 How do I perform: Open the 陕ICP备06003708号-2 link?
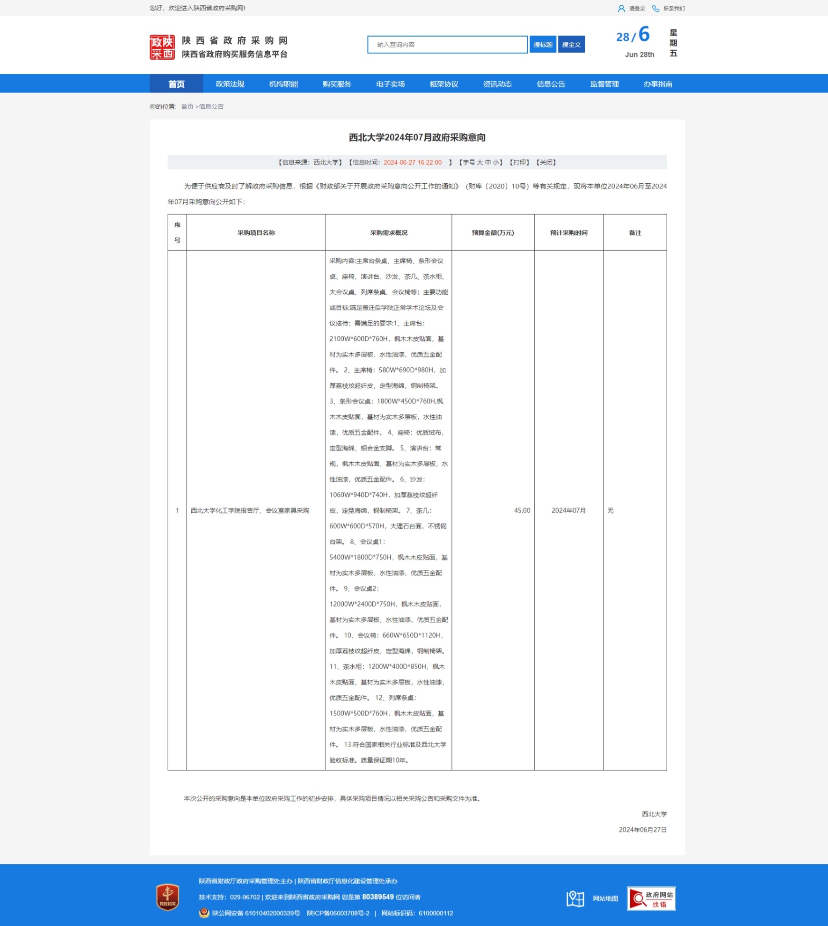click(x=338, y=913)
